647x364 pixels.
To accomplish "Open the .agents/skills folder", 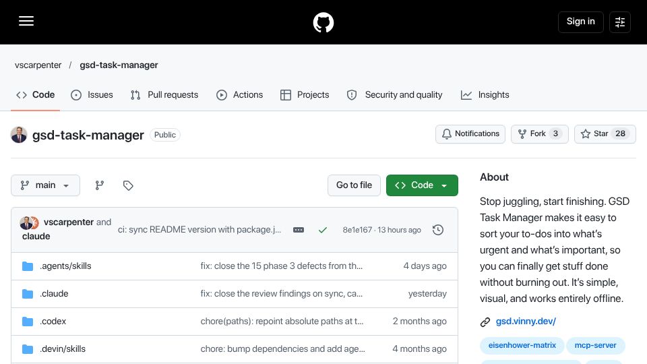I will (65, 266).
